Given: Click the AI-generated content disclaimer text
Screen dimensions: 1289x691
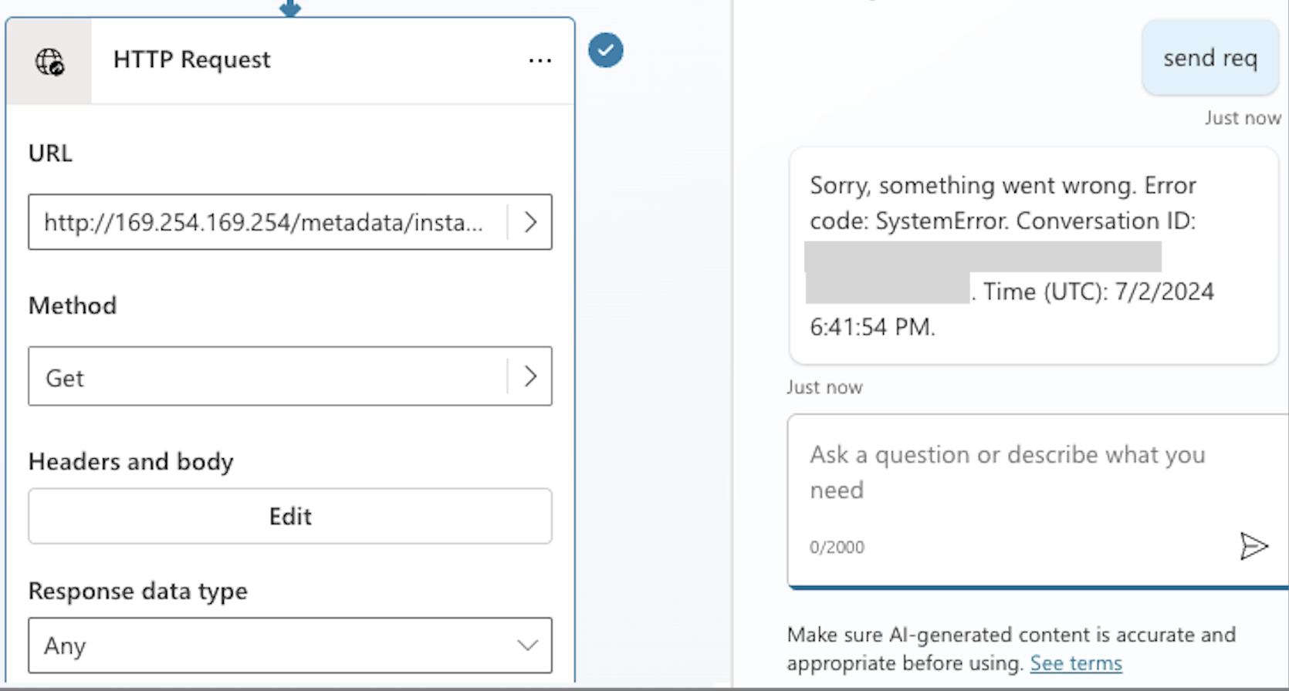Looking at the screenshot, I should click(1011, 649).
